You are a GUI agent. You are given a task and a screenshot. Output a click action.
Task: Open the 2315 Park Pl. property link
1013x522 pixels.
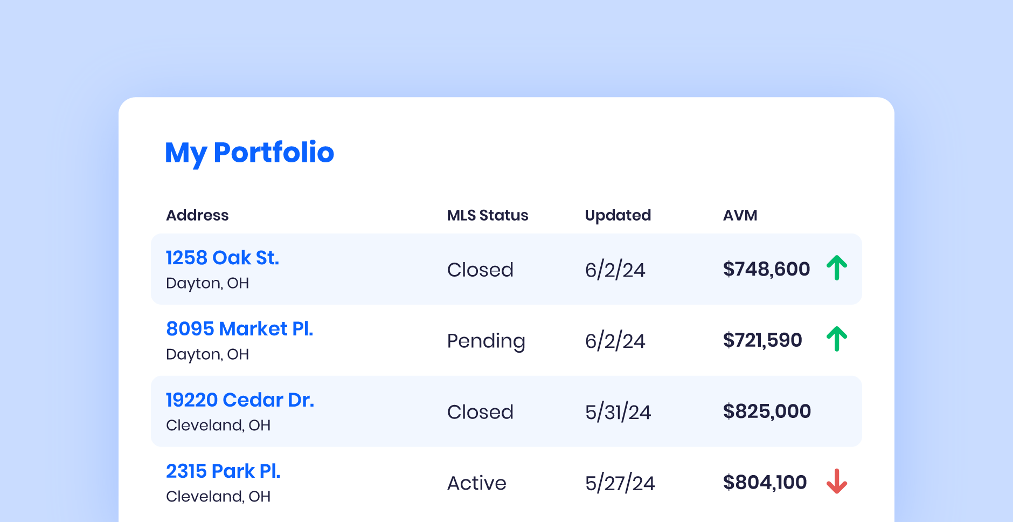click(223, 471)
